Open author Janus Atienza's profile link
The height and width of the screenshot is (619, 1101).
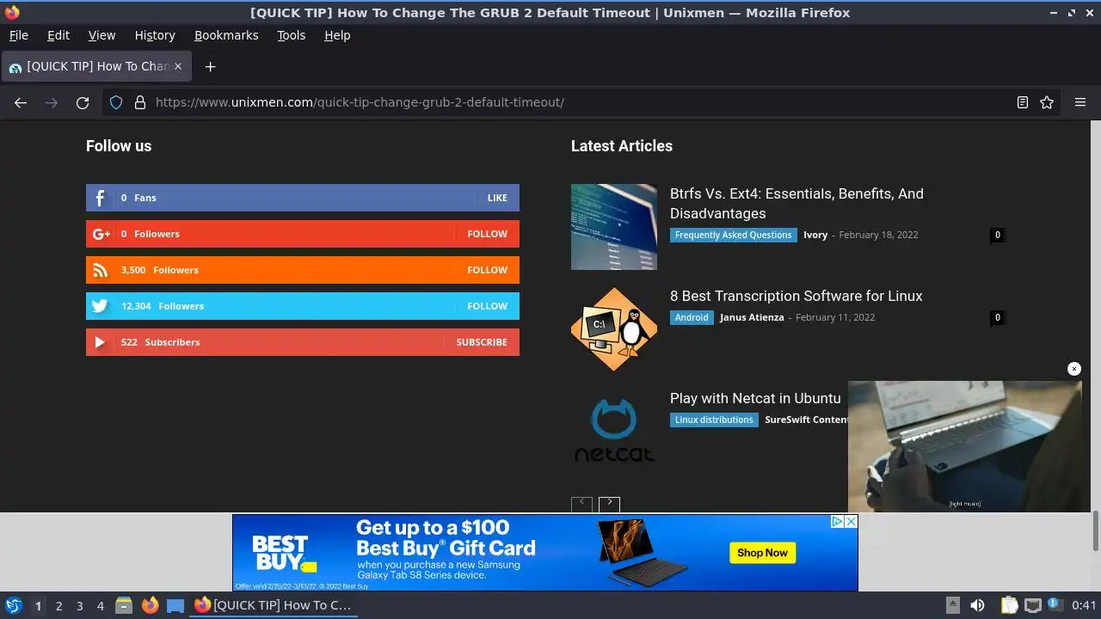[752, 317]
